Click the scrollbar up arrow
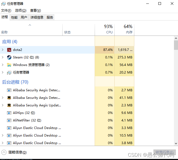The width and height of the screenshot is (178, 160). 176,38
